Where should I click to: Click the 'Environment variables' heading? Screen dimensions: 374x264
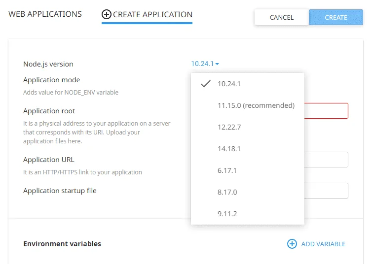(x=62, y=244)
